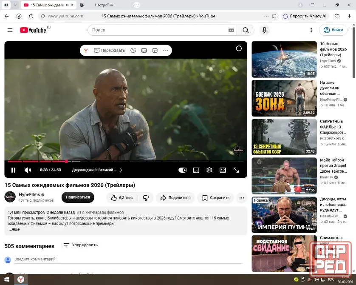The height and width of the screenshot is (285, 356).
Task: Open the Yandex overlay more options menu
Action: (x=166, y=51)
